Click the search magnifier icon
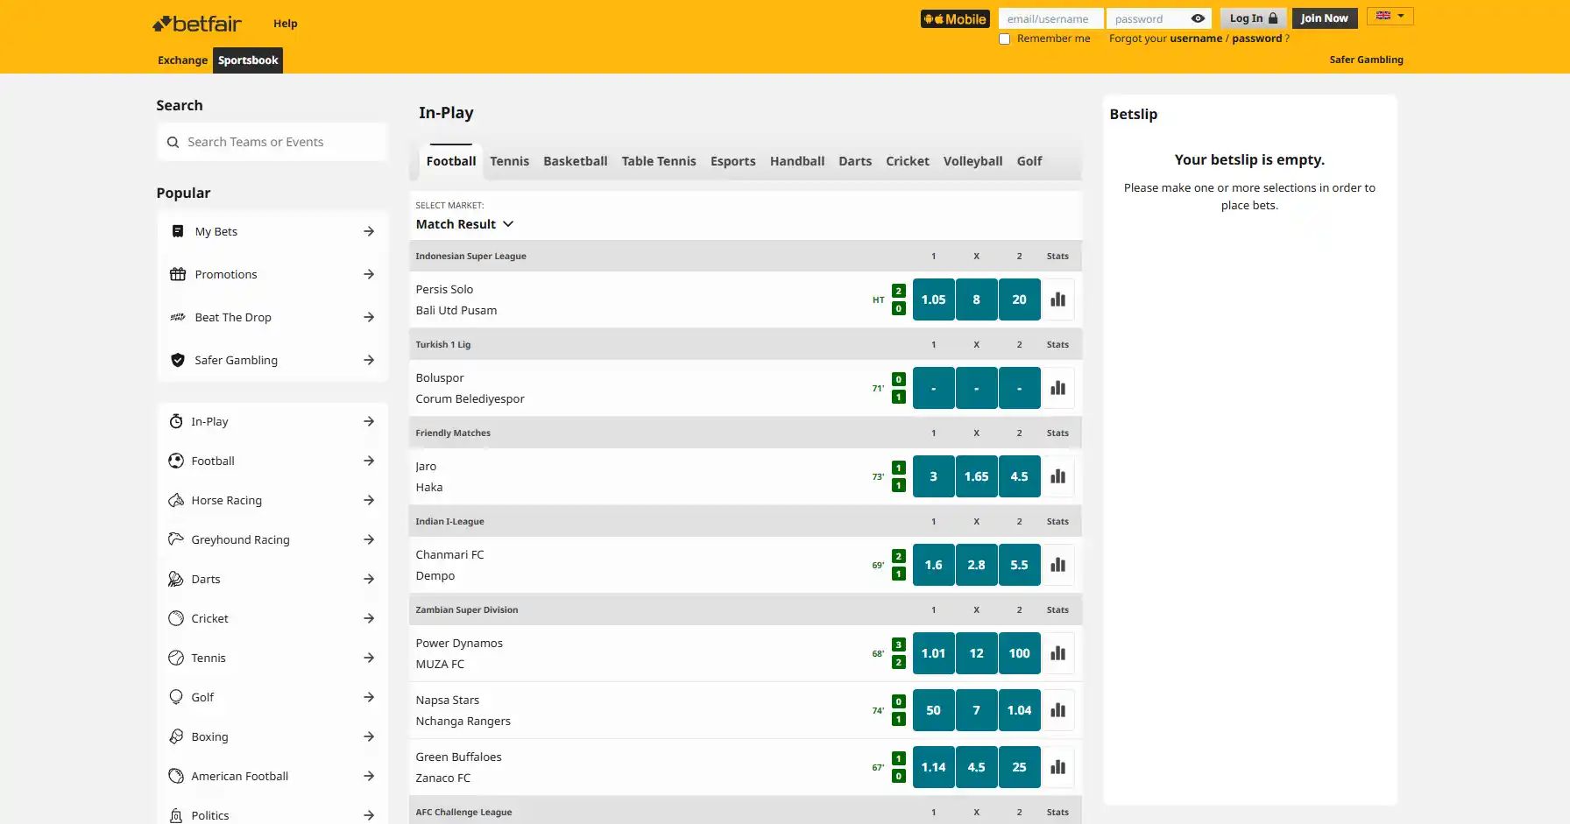 pyautogui.click(x=173, y=142)
